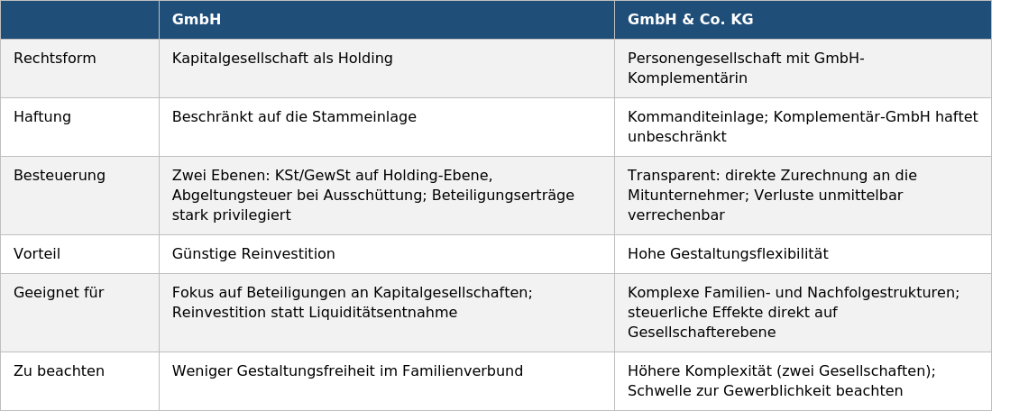Click the cell about Kommanditeinlage liability

point(803,127)
